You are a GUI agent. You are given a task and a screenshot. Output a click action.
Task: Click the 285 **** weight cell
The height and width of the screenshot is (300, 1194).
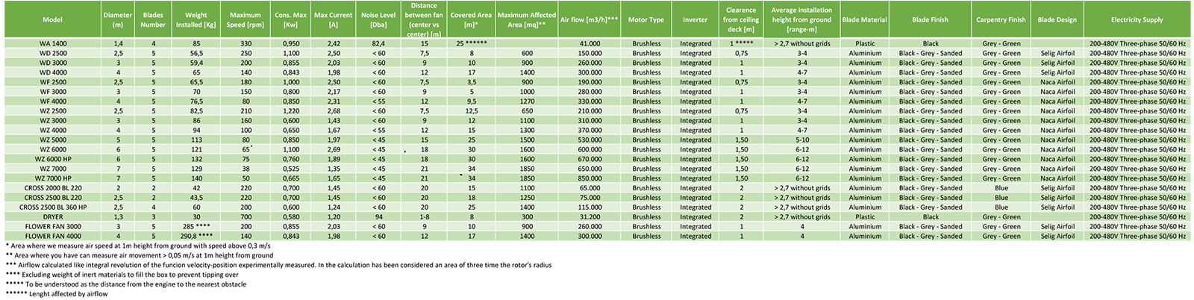pyautogui.click(x=196, y=227)
